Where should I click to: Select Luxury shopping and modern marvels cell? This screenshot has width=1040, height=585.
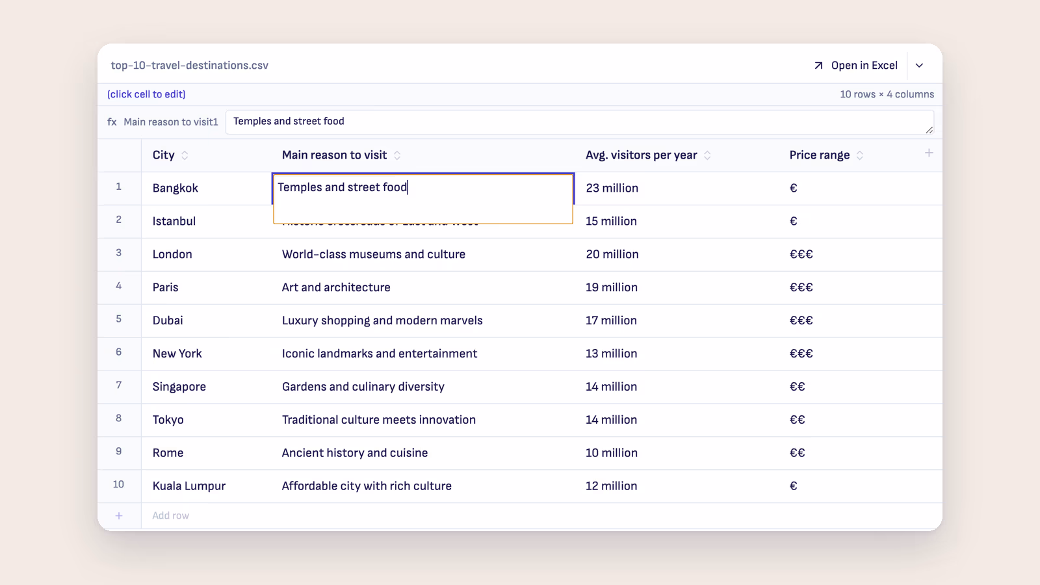point(423,320)
